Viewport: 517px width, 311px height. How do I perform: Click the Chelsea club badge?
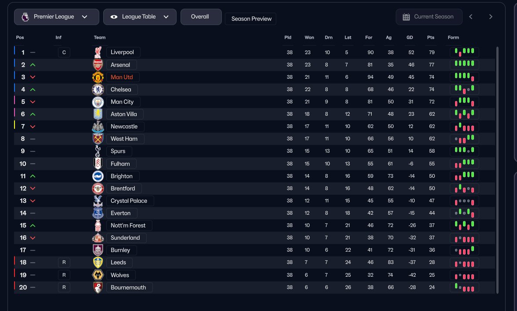coord(98,89)
